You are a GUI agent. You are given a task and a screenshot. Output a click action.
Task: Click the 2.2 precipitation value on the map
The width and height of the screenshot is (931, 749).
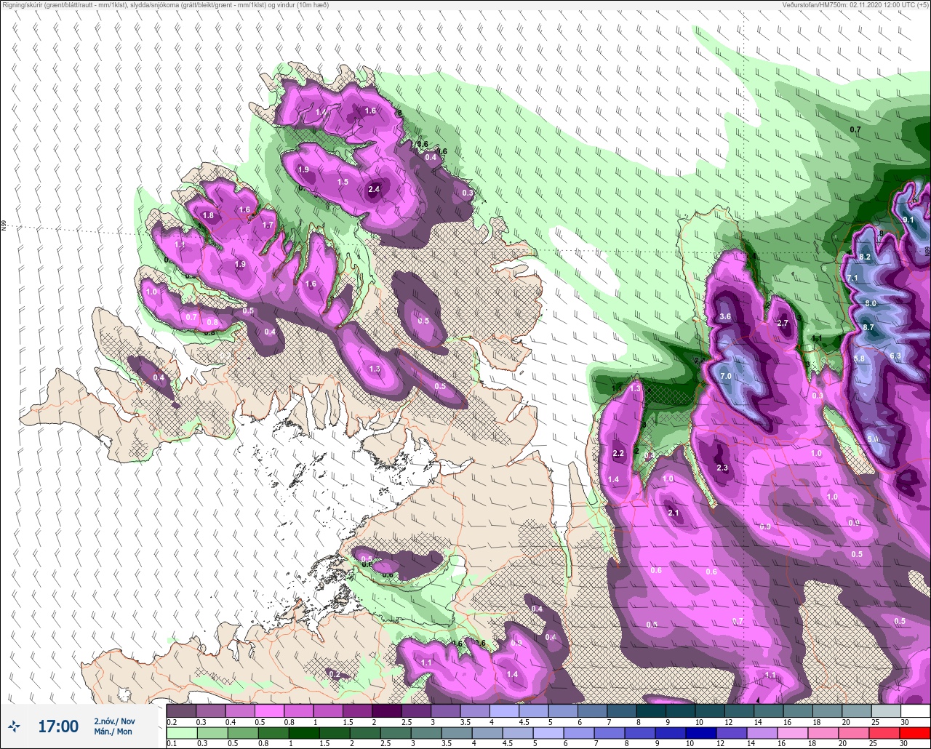619,453
